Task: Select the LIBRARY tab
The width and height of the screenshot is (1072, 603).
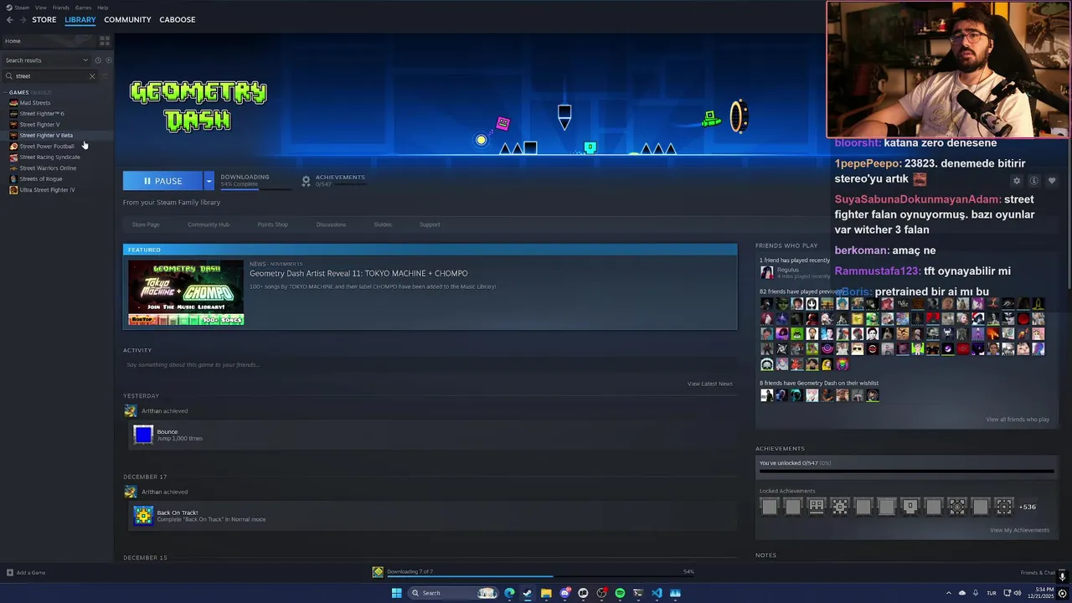Action: click(x=80, y=19)
